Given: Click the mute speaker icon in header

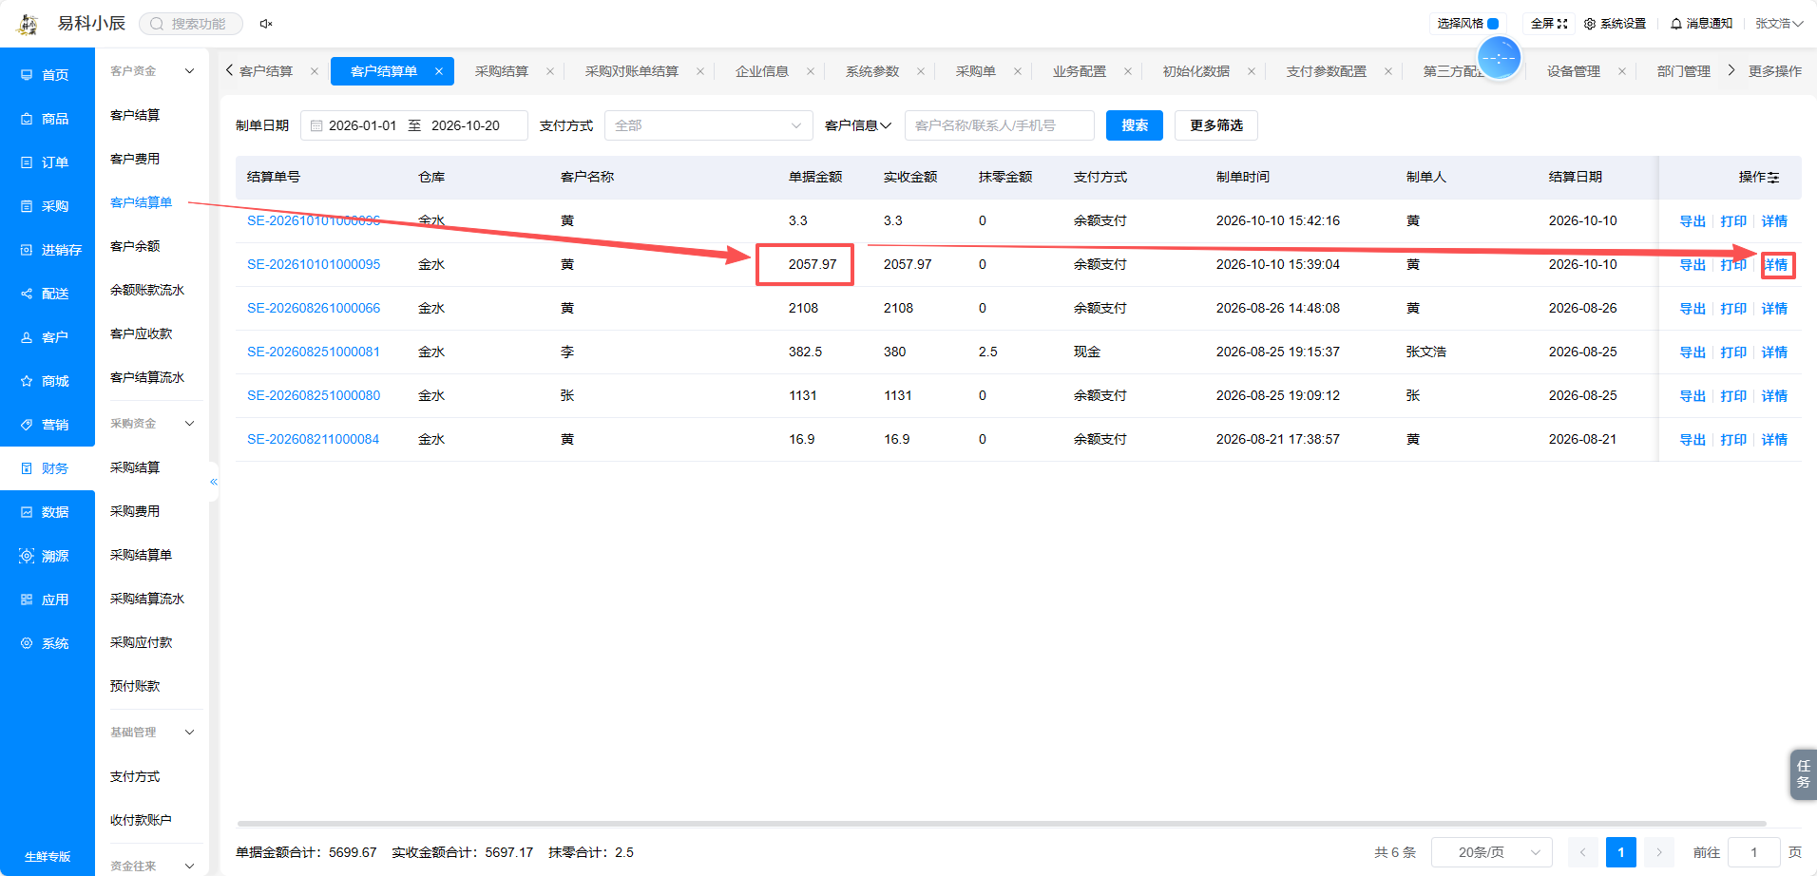Looking at the screenshot, I should point(266,24).
